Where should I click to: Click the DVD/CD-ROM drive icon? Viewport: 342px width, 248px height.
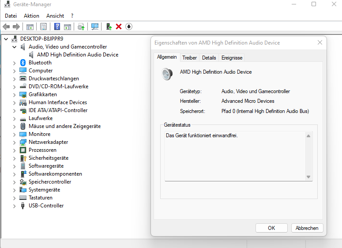[x=23, y=86]
